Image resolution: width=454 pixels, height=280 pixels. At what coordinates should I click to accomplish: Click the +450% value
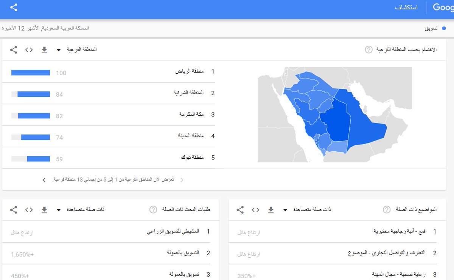click(20, 276)
